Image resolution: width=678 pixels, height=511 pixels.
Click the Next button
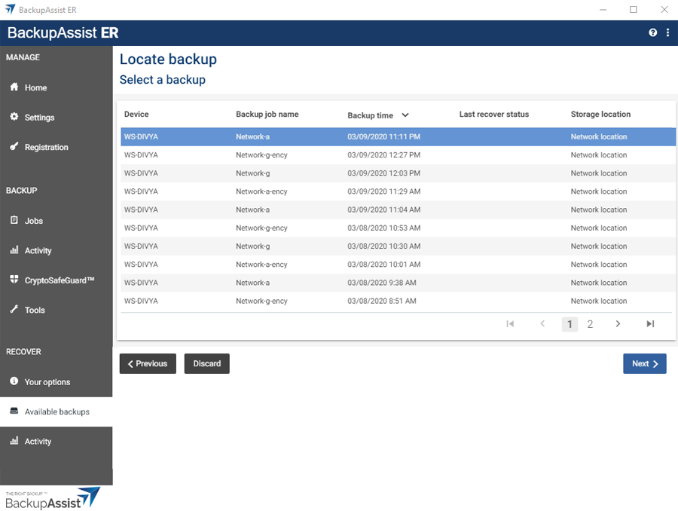click(x=645, y=363)
